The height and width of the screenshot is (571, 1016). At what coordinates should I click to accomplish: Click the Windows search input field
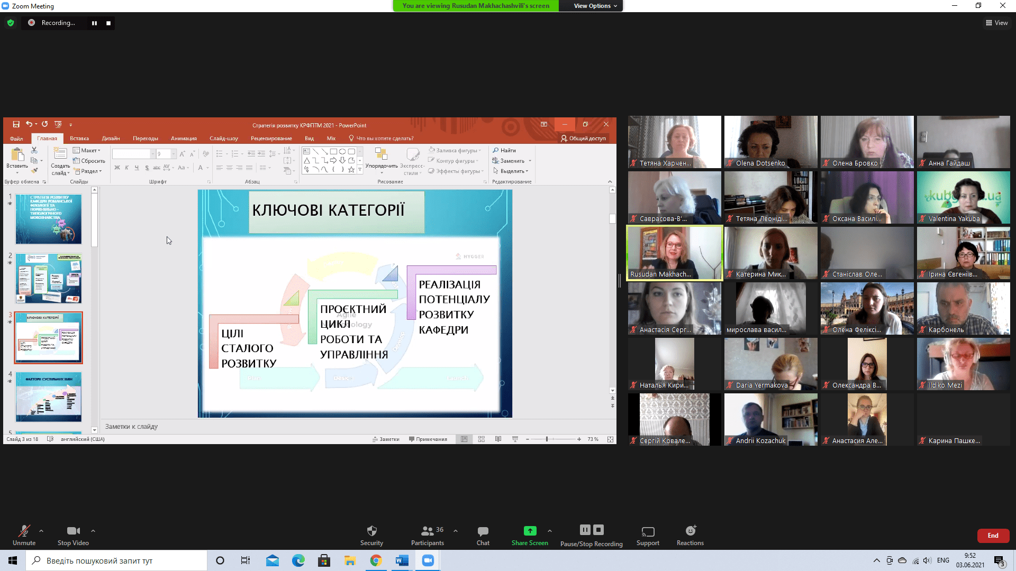116,560
